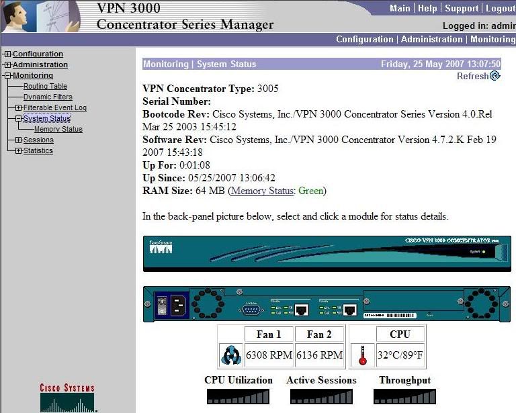516x413 pixels.
Task: Open Support from top navigation
Action: pyautogui.click(x=462, y=8)
